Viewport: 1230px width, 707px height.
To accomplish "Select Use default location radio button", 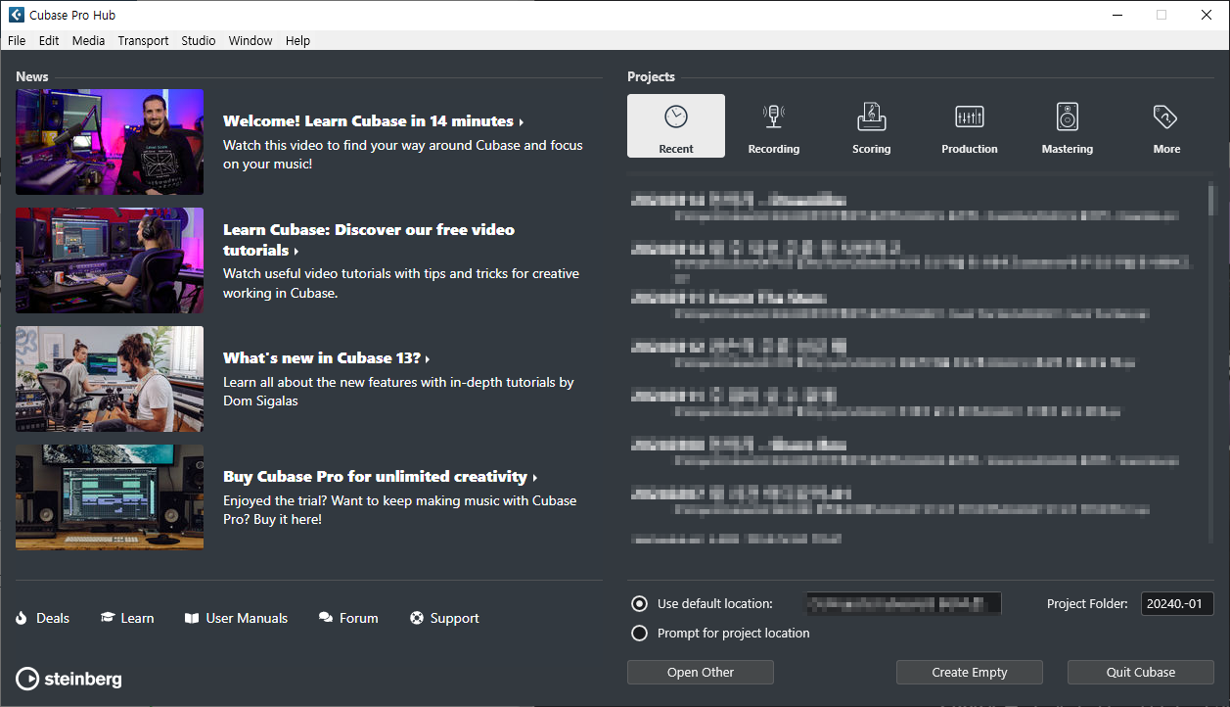I will [x=639, y=603].
